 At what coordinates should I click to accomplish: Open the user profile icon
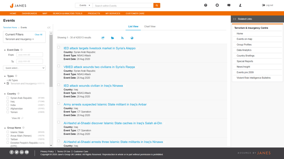pyautogui.click(x=240, y=5)
